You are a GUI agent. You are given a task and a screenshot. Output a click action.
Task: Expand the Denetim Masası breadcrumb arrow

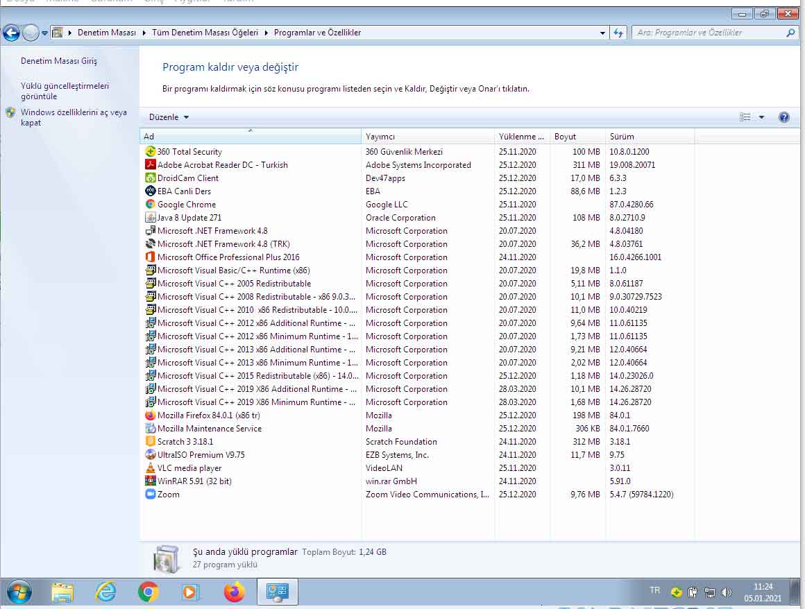click(x=144, y=33)
